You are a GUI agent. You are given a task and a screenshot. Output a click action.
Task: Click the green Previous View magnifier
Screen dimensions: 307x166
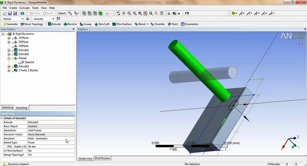[x=151, y=13]
